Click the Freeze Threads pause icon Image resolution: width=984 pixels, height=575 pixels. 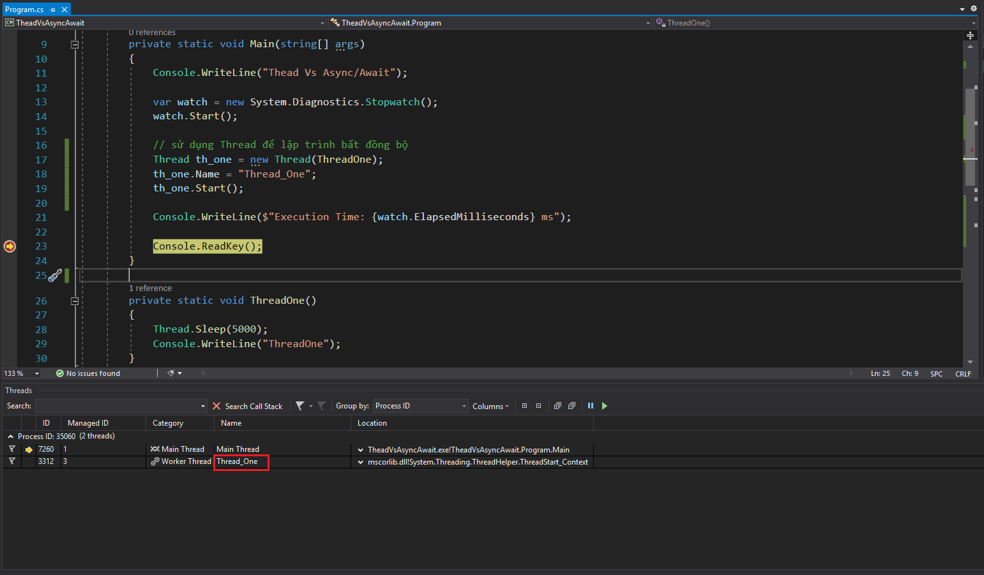[591, 406]
